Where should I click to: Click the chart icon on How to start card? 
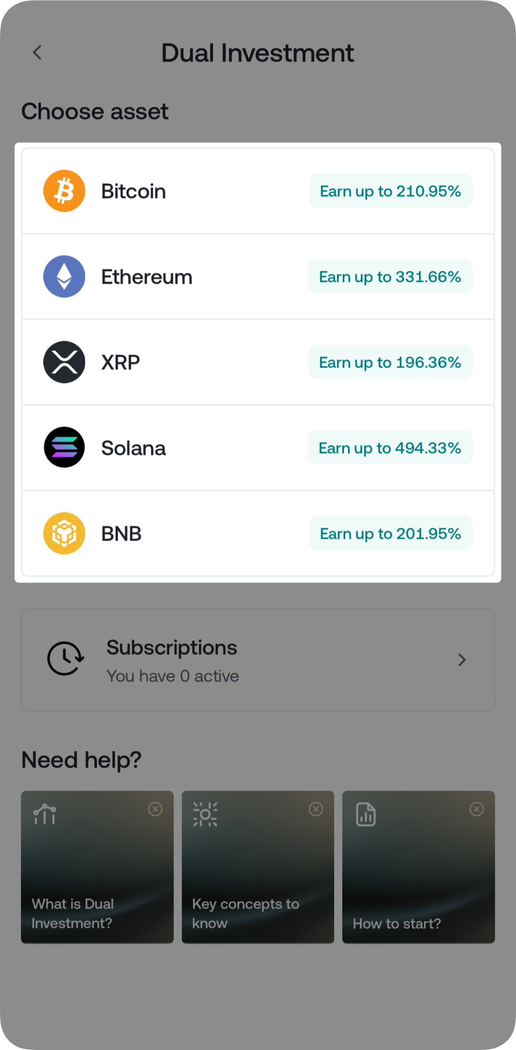pyautogui.click(x=366, y=814)
